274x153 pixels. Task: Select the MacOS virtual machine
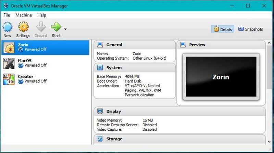pos(46,63)
